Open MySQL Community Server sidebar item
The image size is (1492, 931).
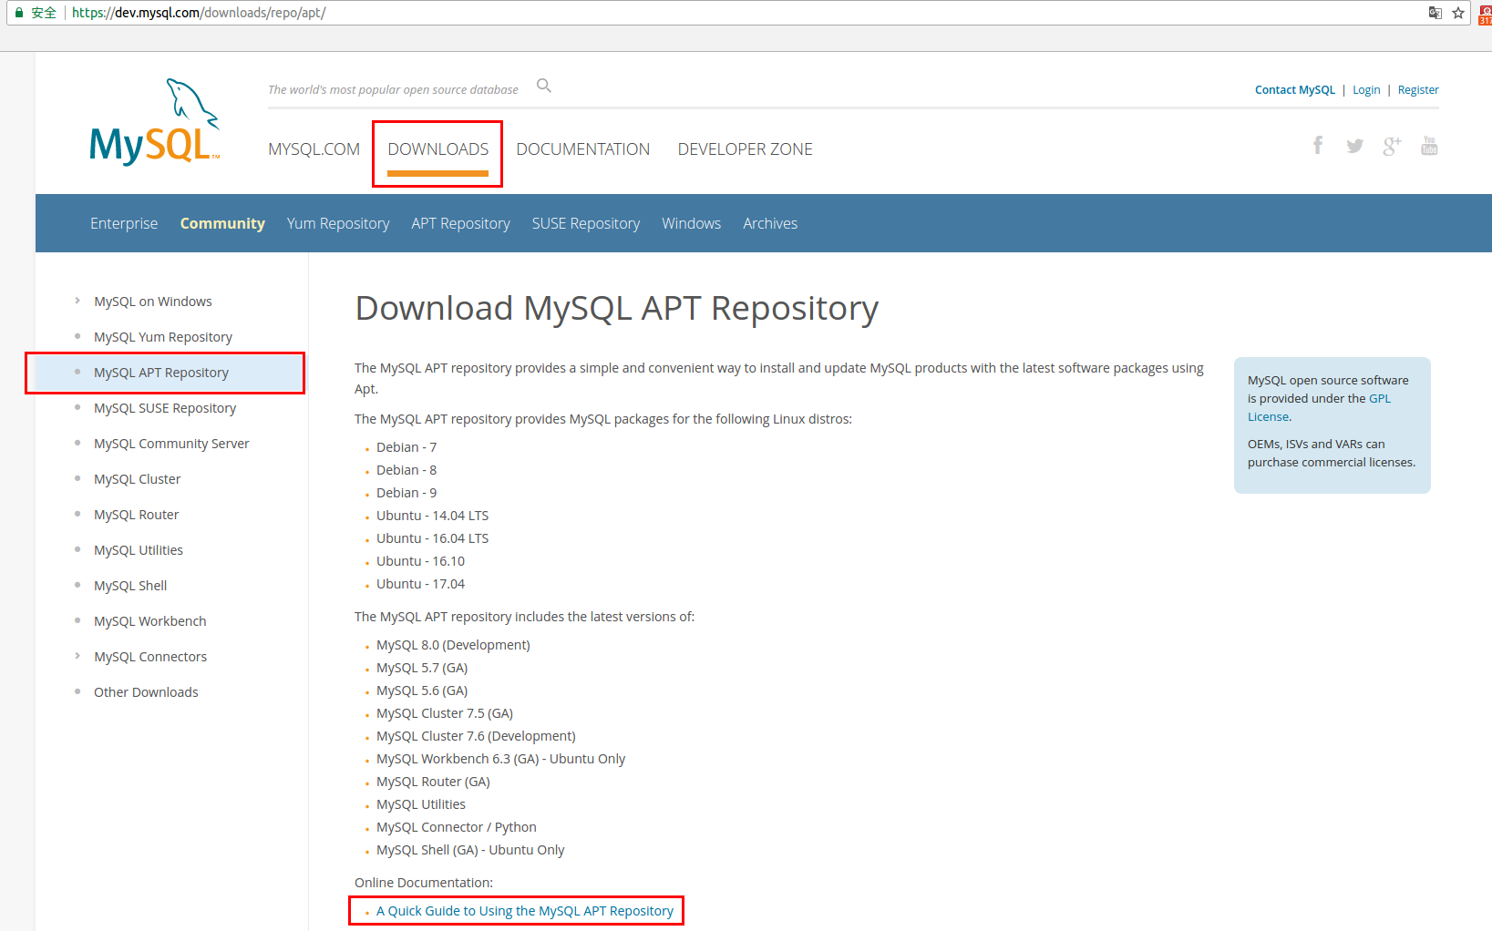[171, 444]
